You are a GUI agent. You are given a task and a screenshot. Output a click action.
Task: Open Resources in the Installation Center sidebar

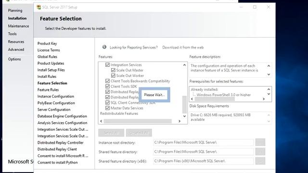click(x=16, y=42)
